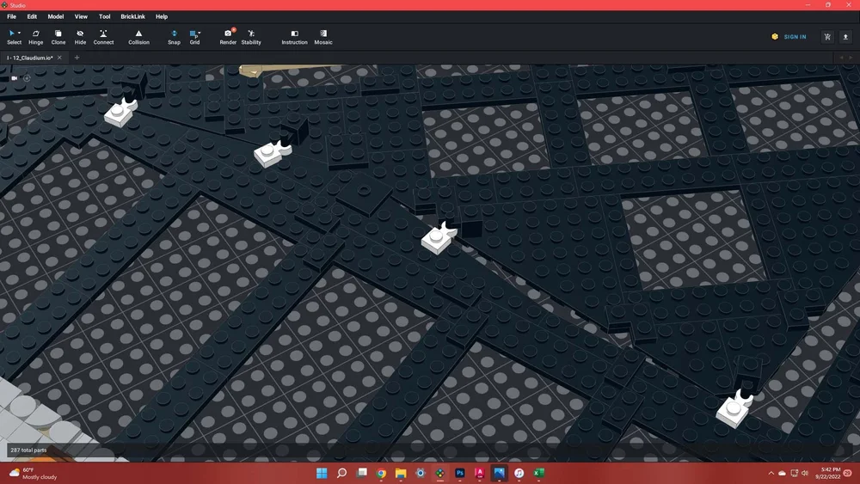Open Task View on the taskbar
The image size is (860, 484).
361,473
